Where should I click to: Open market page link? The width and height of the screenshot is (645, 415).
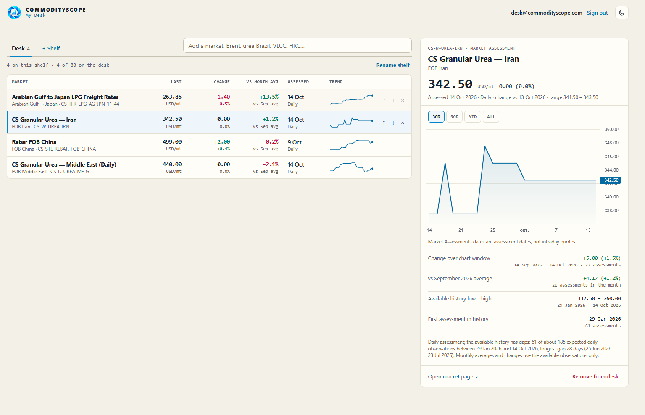pos(453,376)
